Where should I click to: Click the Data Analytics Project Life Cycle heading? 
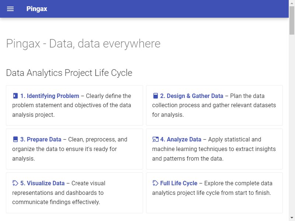point(69,73)
